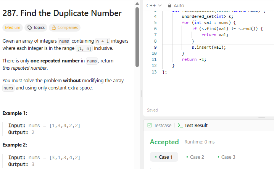Image resolution: width=274 pixels, height=169 pixels.
Task: Click the tag icon in Topics
Action: 29,27
